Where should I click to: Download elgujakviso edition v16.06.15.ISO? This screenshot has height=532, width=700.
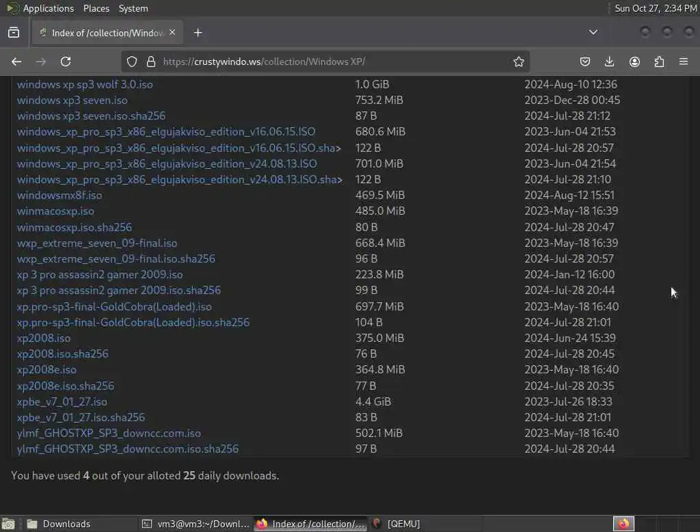(166, 132)
